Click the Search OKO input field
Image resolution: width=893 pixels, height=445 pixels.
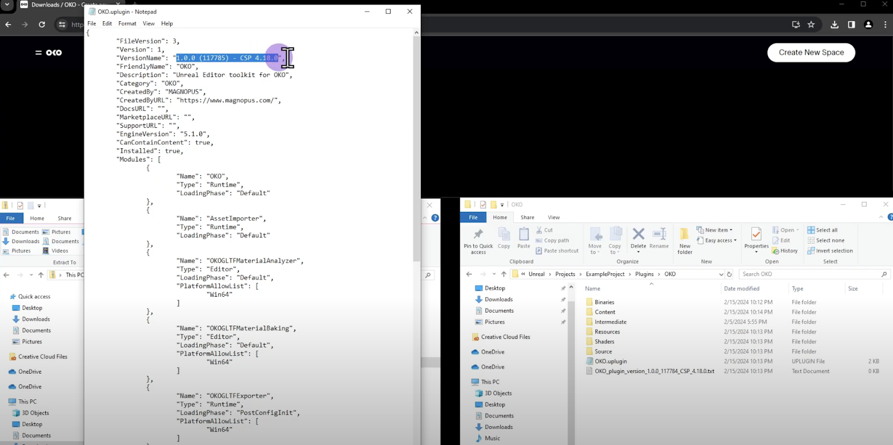point(809,274)
